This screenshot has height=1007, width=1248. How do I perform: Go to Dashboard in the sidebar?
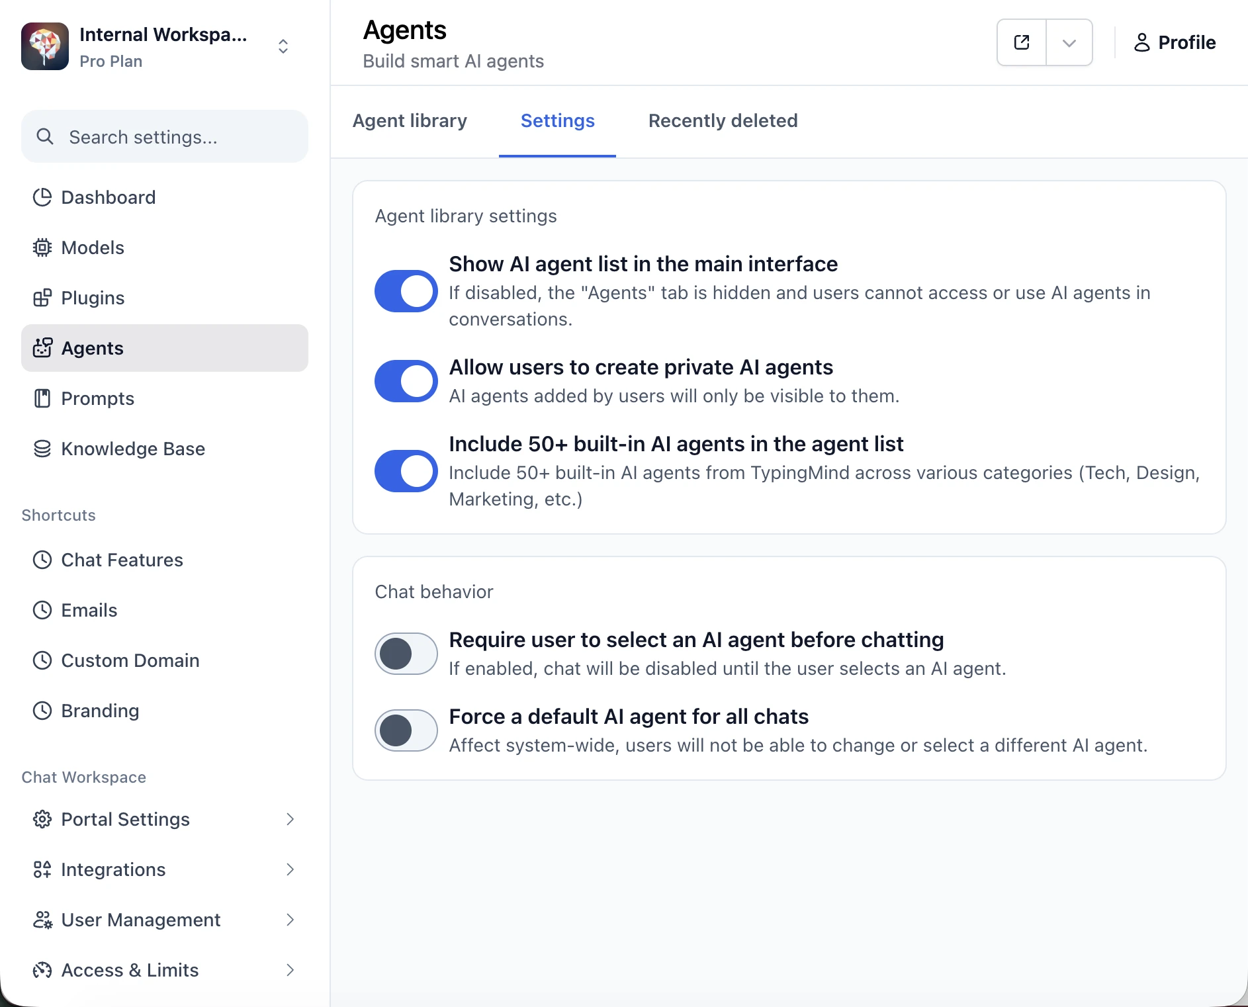(165, 197)
